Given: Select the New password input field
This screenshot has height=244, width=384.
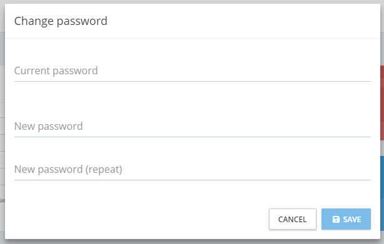Looking at the screenshot, I should coord(193,126).
